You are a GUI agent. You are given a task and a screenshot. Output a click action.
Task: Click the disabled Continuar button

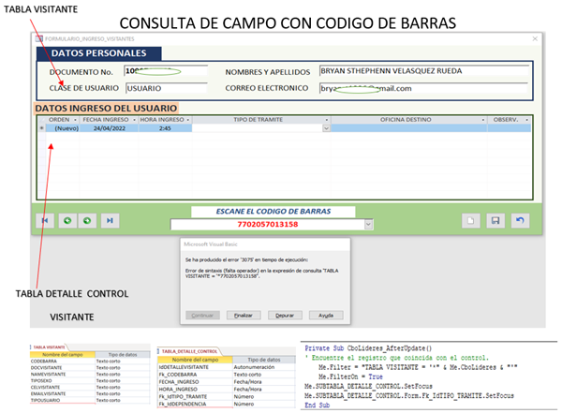click(x=202, y=315)
